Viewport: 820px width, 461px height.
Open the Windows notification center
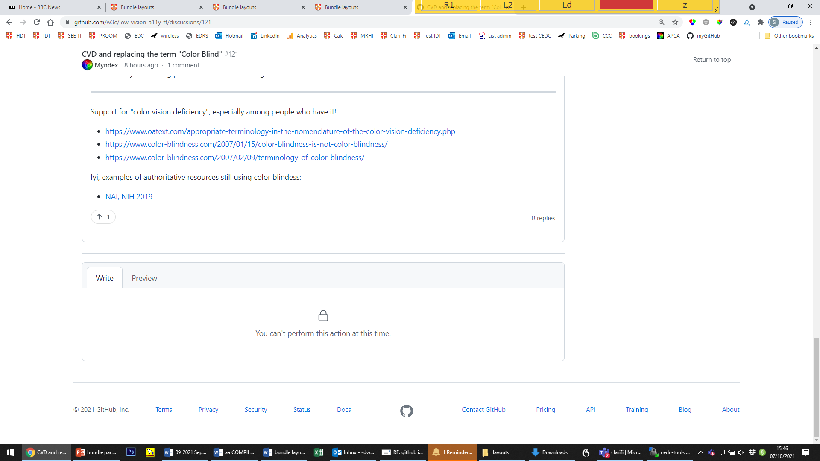pyautogui.click(x=806, y=452)
